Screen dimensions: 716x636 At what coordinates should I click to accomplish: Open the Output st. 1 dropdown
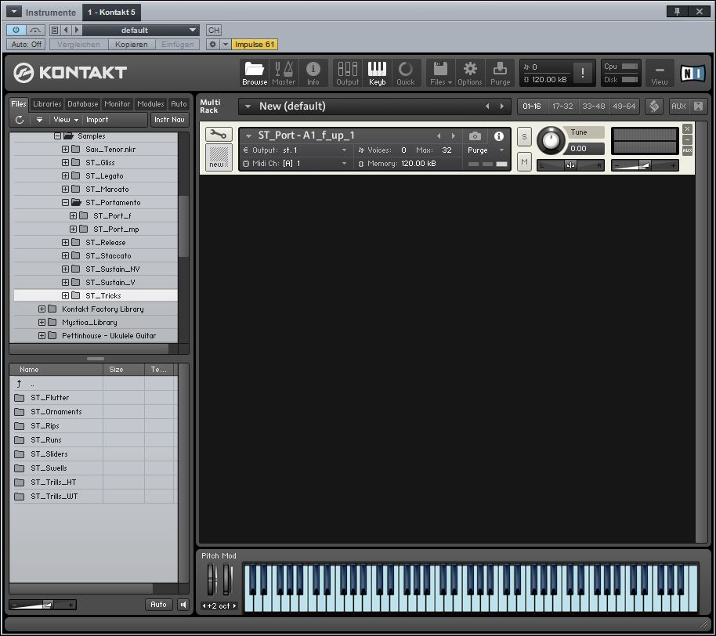[x=295, y=150]
